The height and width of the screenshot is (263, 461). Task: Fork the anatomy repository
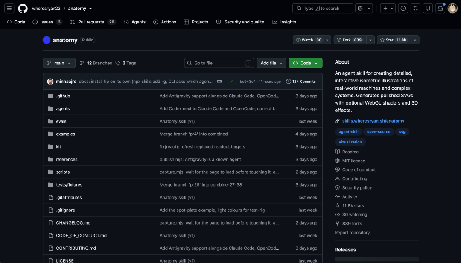[x=350, y=40]
